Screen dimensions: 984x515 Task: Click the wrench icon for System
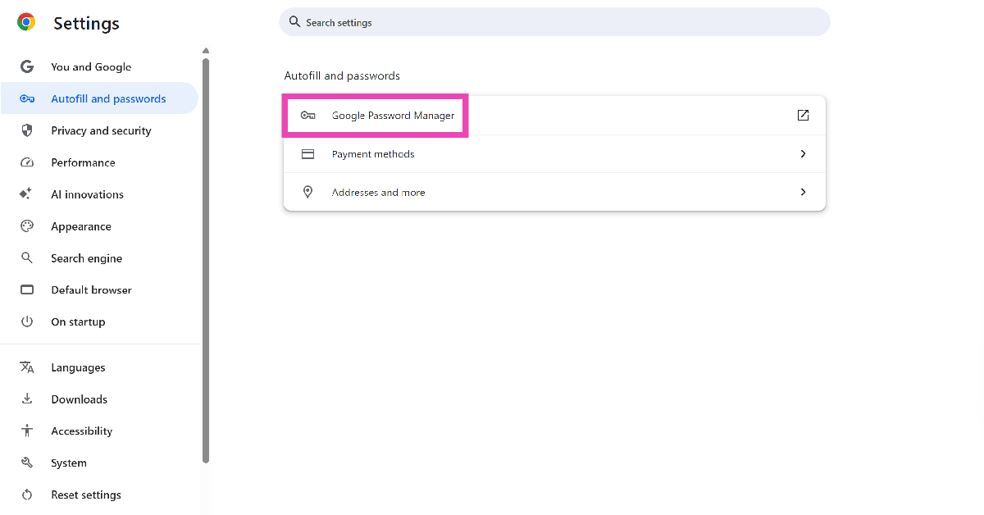[x=27, y=463]
